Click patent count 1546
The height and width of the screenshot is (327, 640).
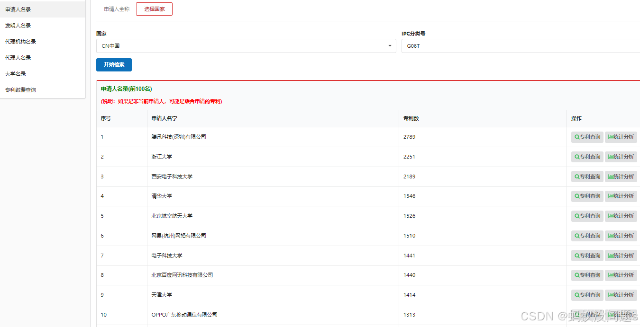coord(410,196)
